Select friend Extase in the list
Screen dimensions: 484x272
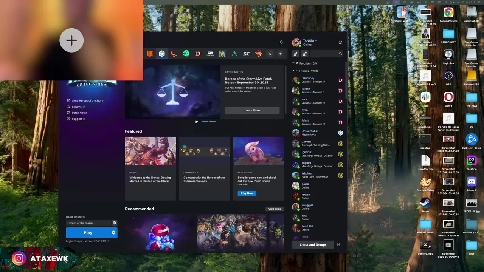point(318,90)
